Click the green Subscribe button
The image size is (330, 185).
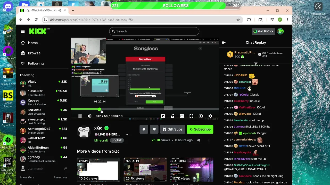point(200,129)
